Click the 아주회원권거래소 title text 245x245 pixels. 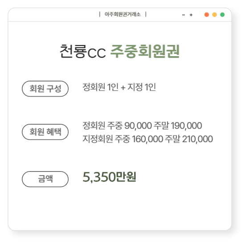(x=122, y=14)
